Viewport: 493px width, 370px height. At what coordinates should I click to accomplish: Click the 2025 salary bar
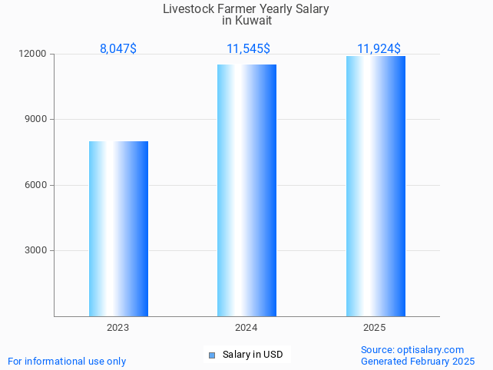(376, 186)
